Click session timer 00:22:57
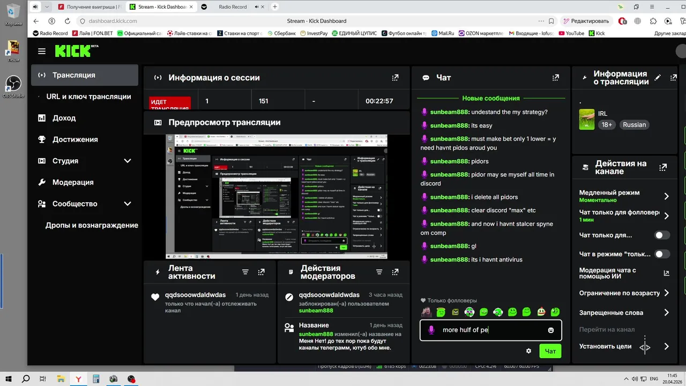 click(379, 101)
